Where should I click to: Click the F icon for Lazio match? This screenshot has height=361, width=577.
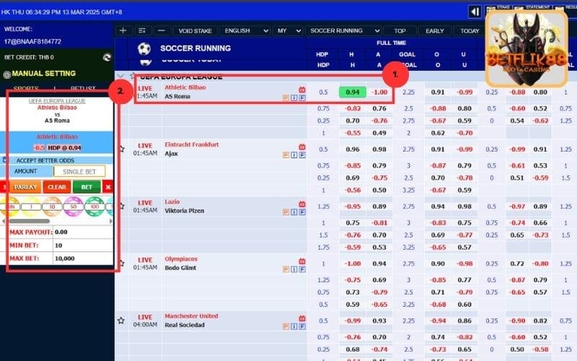(x=302, y=212)
